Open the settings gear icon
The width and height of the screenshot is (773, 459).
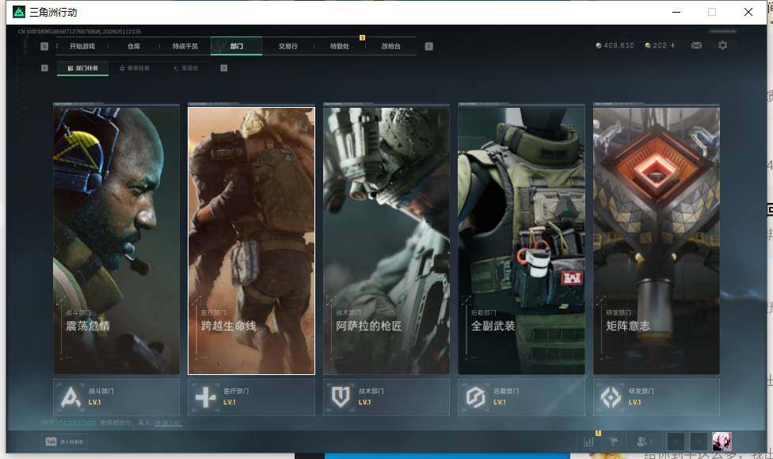click(723, 45)
